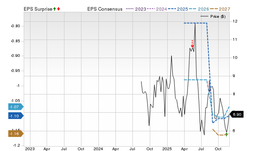The height and width of the screenshot is (151, 253).
Task: Toggle the 2025 consensus series in legend
Action: click(178, 9)
